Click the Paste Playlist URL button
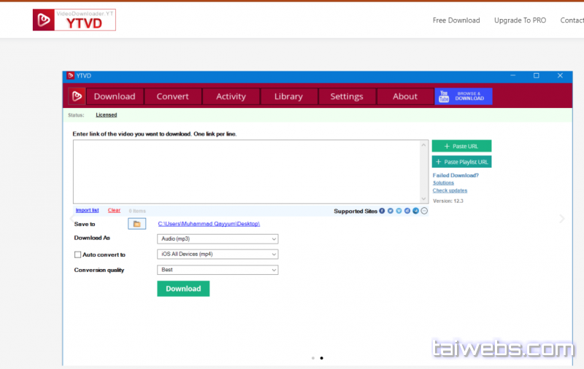The height and width of the screenshot is (369, 584). (461, 162)
